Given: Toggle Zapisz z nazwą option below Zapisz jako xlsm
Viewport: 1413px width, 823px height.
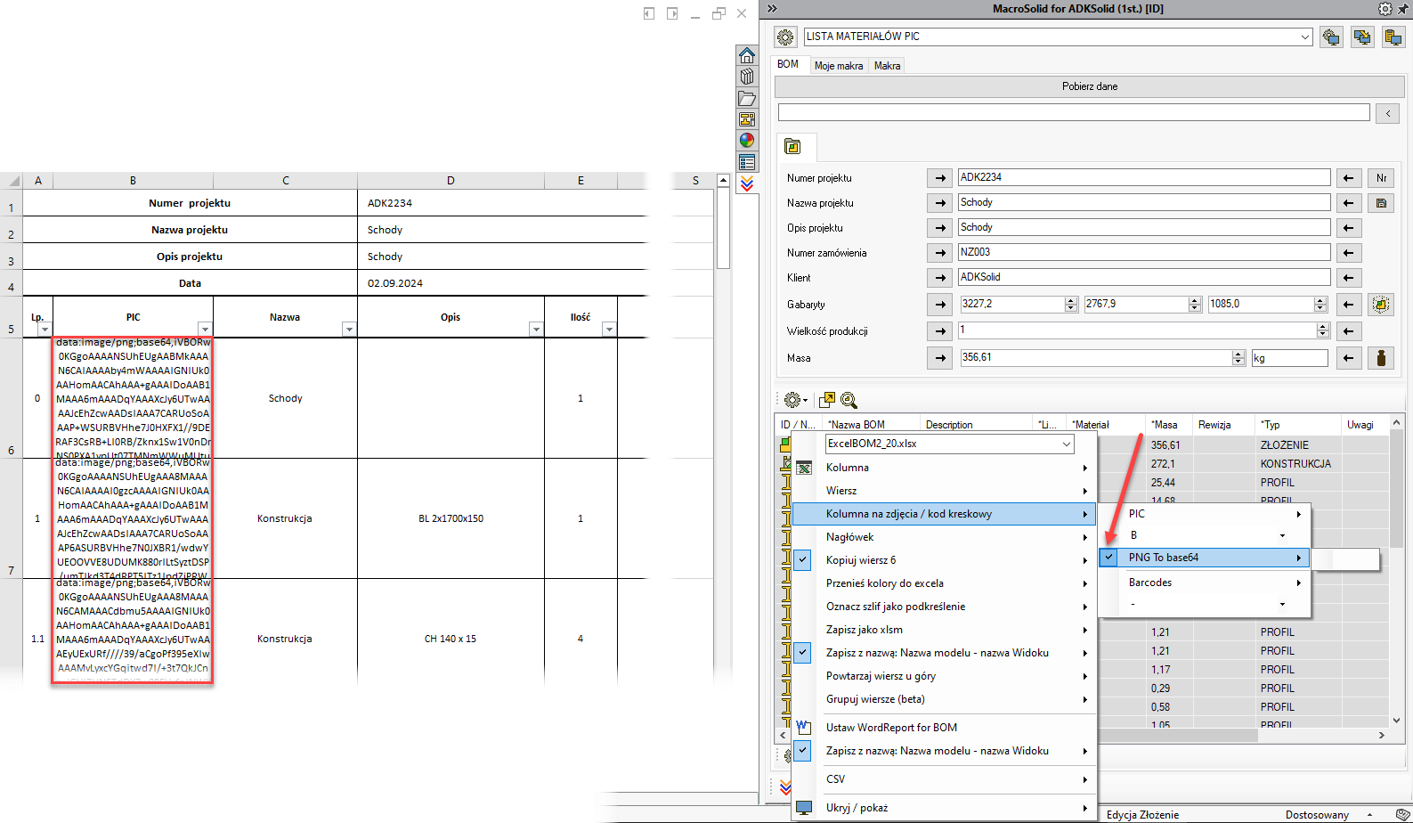Looking at the screenshot, I should coord(803,653).
